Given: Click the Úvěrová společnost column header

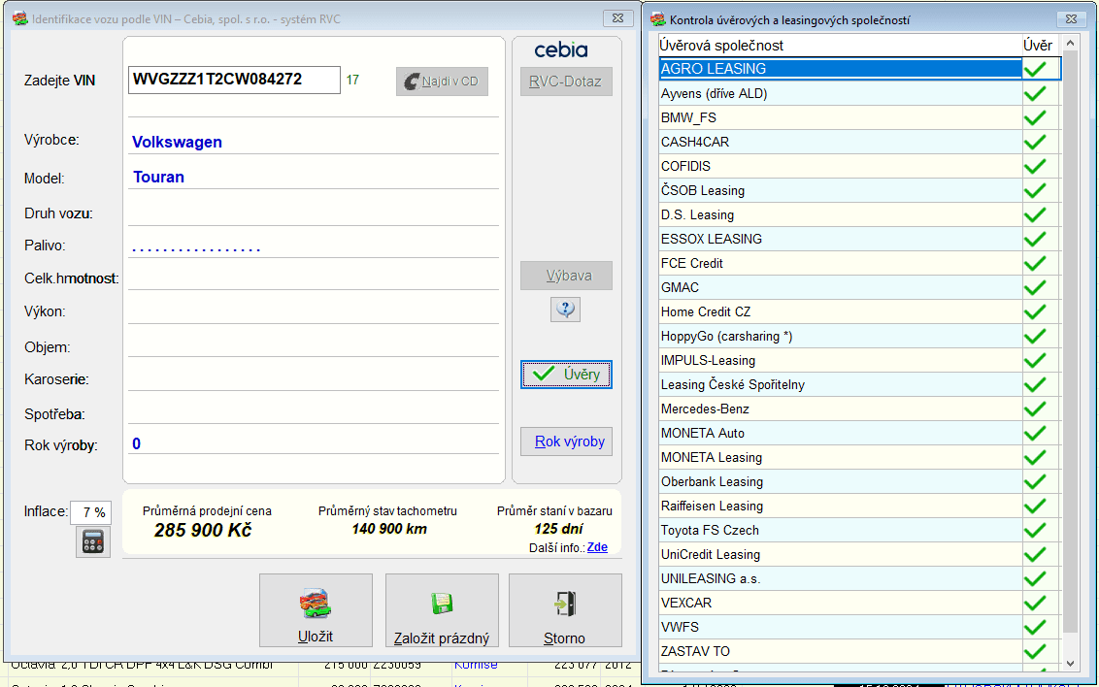Looking at the screenshot, I should coord(840,46).
